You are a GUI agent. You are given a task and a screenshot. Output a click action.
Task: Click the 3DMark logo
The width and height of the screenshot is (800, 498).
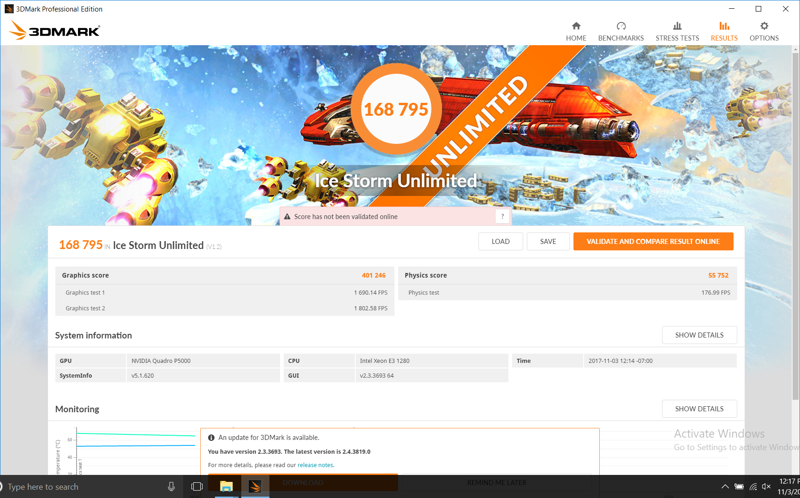[x=54, y=30]
